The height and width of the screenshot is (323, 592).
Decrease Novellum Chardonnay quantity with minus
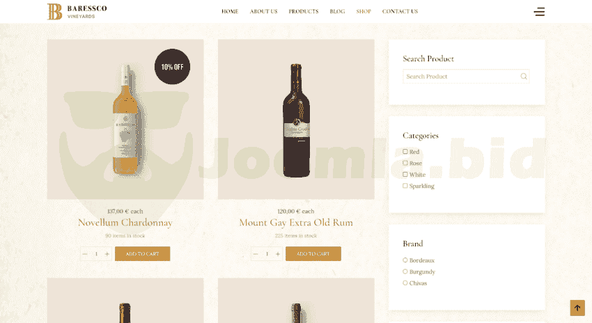click(85, 254)
